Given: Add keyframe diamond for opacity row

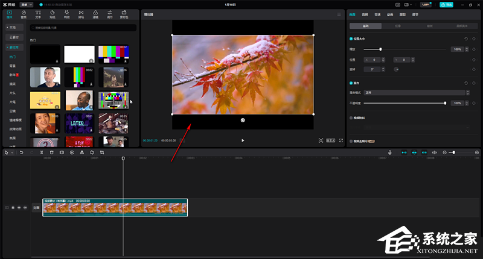Looking at the screenshot, I should 474,103.
